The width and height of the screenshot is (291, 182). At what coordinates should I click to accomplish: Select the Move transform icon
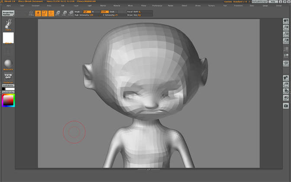click(58, 13)
